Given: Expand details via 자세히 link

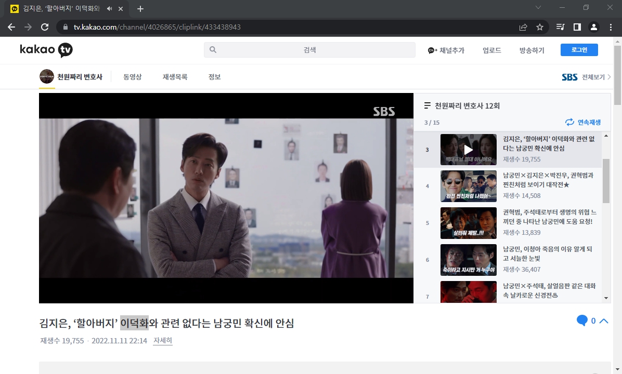Looking at the screenshot, I should (x=163, y=340).
